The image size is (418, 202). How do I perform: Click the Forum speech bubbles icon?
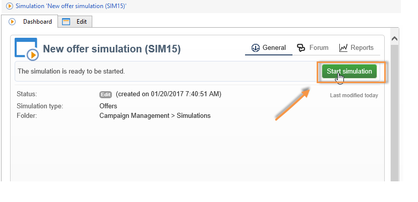(301, 48)
